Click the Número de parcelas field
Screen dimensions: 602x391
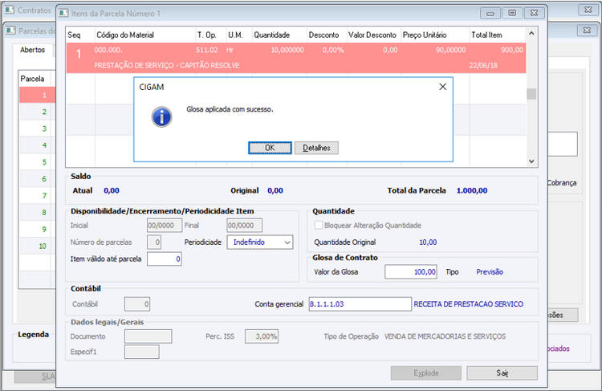tap(154, 242)
